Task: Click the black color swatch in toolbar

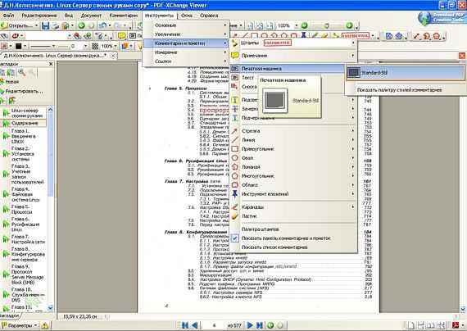Action: (x=19, y=47)
